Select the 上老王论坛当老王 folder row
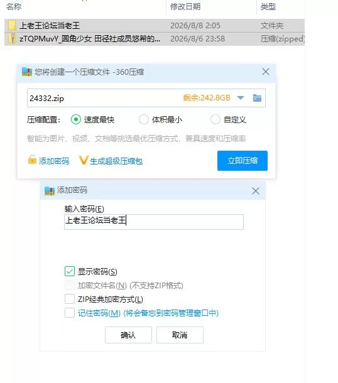The width and height of the screenshot is (338, 383). [x=155, y=25]
